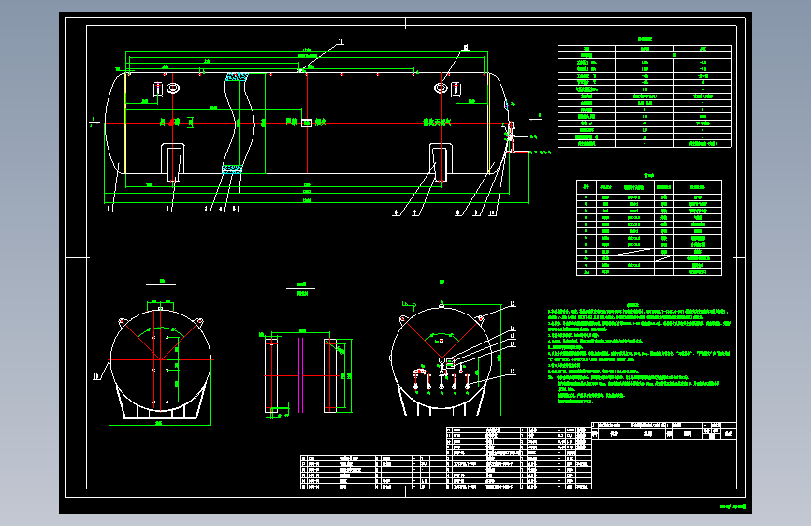Image resolution: width=811 pixels, height=526 pixels.
Task: Click callout number 11 above the tank
Action: (x=340, y=41)
